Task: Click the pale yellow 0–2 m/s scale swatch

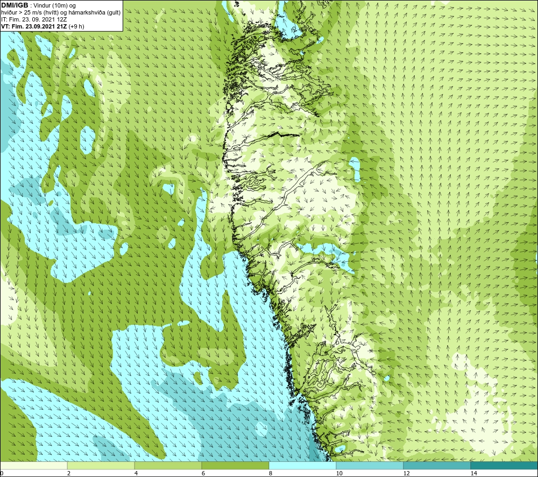Action: point(33,466)
